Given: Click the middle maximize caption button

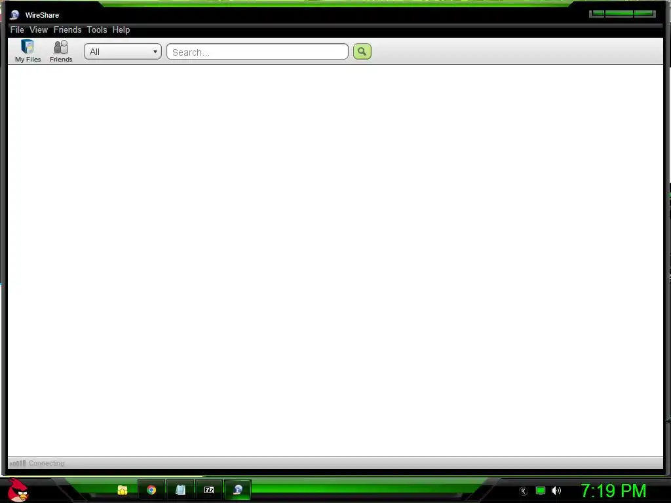Looking at the screenshot, I should coord(619,14).
